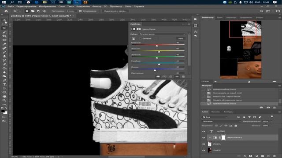Image resolution: width=282 pixels, height=158 pixels.
Task: Select the Eraser tool
Action: coord(4,65)
